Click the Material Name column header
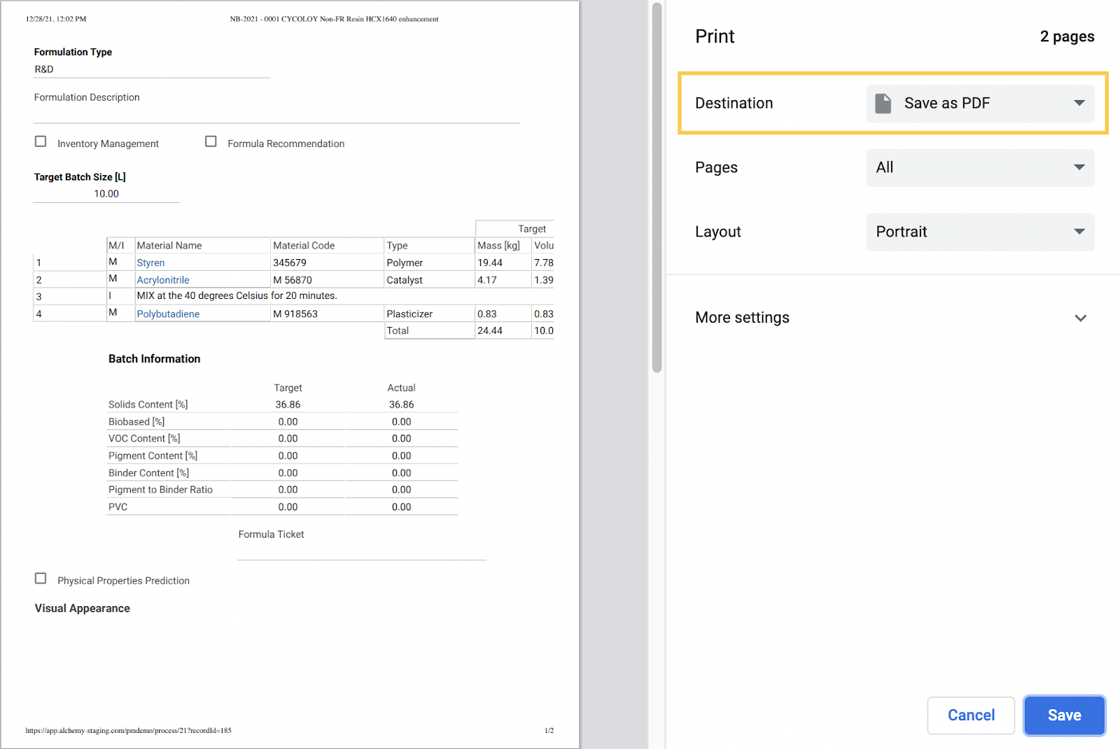The image size is (1120, 749). pyautogui.click(x=169, y=246)
